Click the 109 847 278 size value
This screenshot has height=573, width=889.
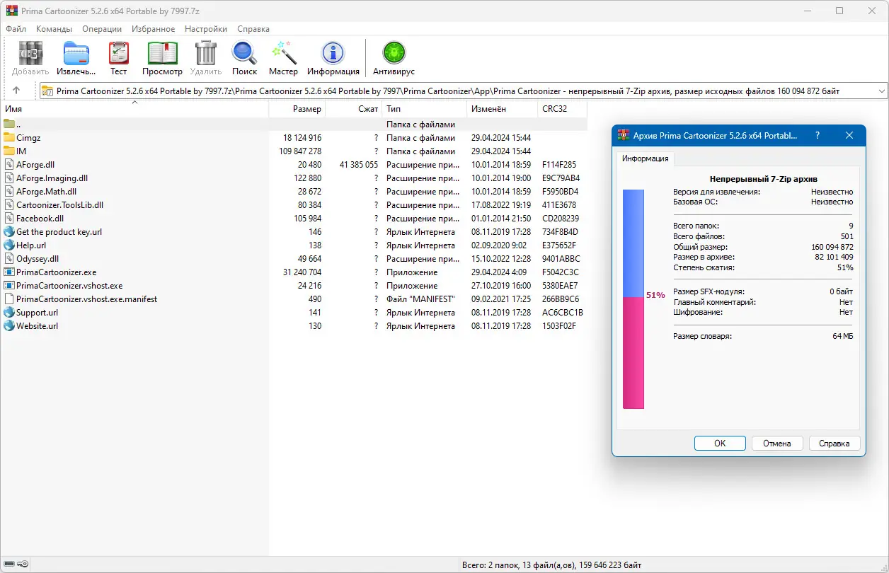pyautogui.click(x=300, y=151)
